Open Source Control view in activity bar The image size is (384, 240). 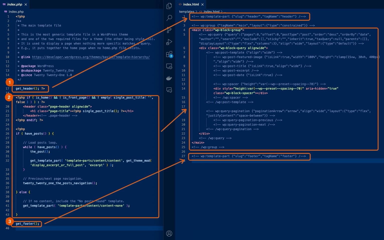pos(169,30)
